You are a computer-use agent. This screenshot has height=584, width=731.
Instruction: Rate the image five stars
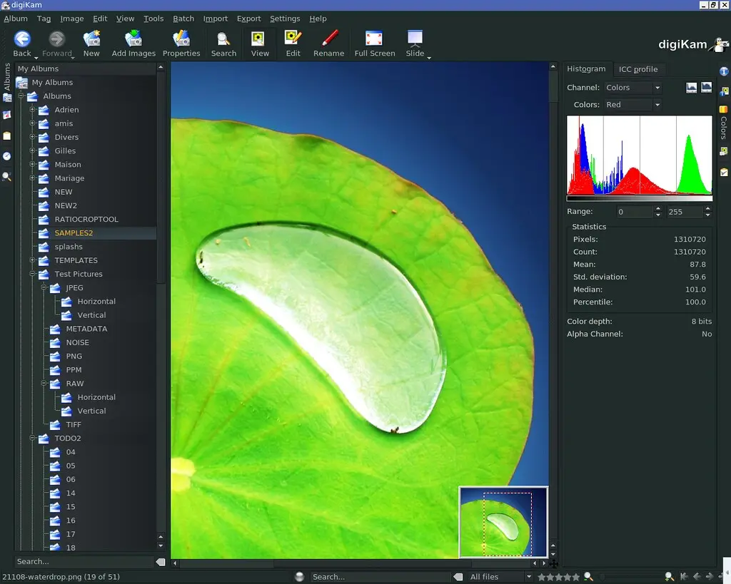[x=576, y=575]
